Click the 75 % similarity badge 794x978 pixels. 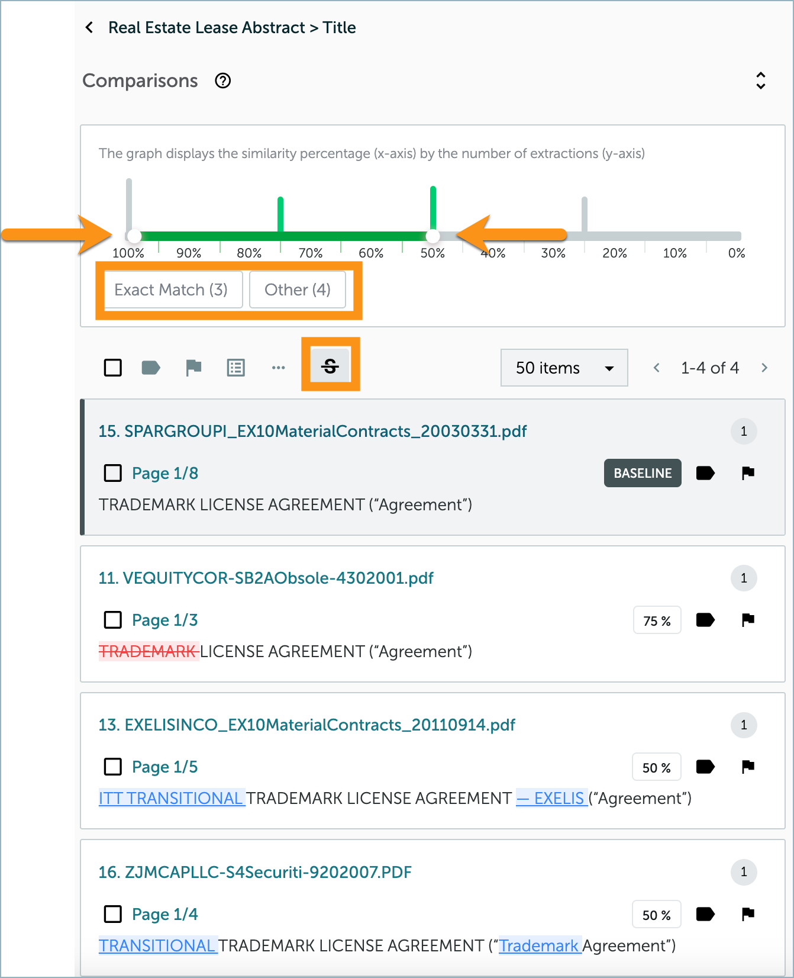pyautogui.click(x=657, y=620)
